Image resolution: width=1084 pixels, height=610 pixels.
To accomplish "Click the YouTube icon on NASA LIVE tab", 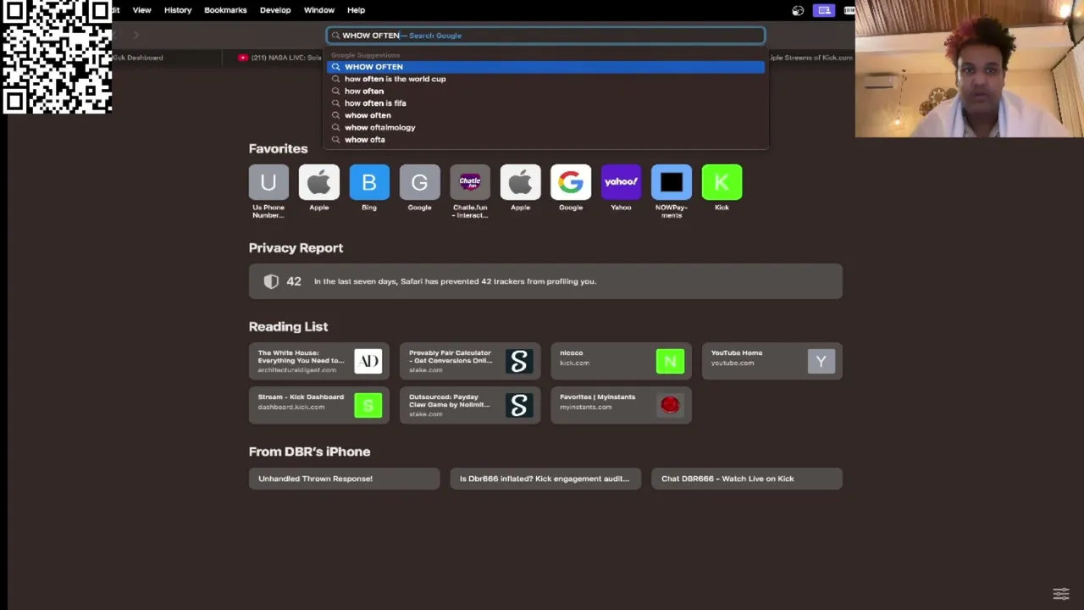I will pos(243,58).
